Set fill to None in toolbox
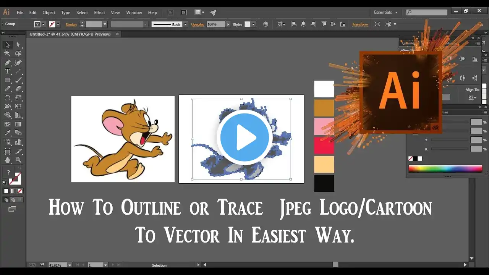Viewport: 489px width, 275px height. coord(20,191)
